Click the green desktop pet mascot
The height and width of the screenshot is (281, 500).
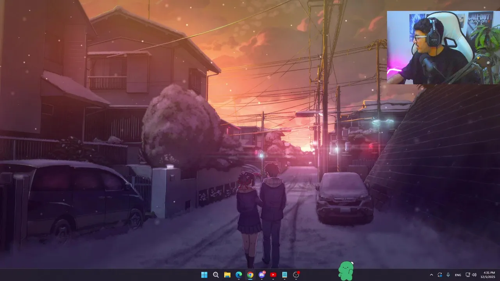pos(346,270)
